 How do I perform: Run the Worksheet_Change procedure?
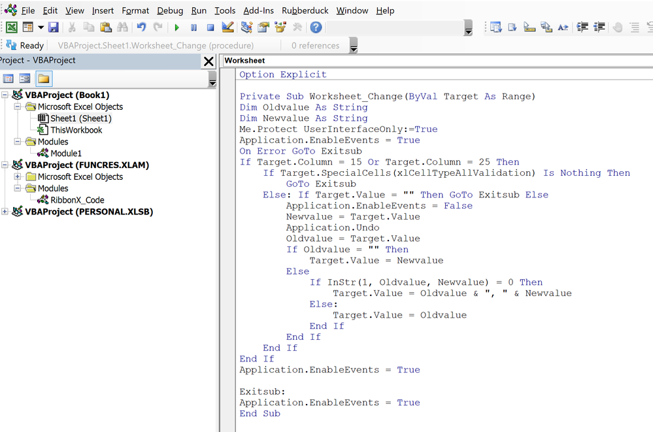[176, 27]
